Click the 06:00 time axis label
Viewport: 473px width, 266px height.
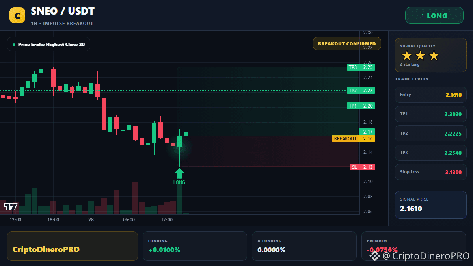(x=129, y=220)
